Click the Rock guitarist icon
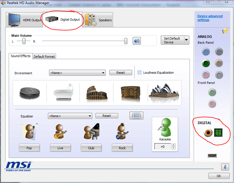 [x=122, y=131]
